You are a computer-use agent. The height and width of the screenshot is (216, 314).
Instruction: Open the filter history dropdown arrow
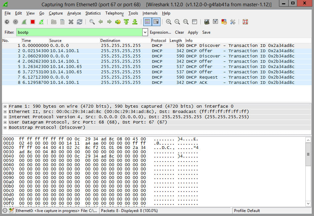[145, 32]
